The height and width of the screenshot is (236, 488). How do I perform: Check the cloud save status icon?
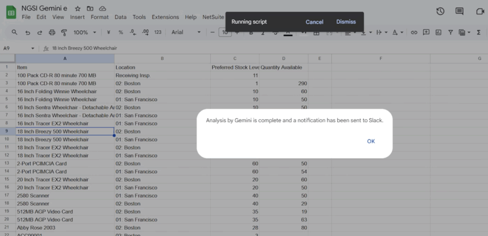(102, 9)
